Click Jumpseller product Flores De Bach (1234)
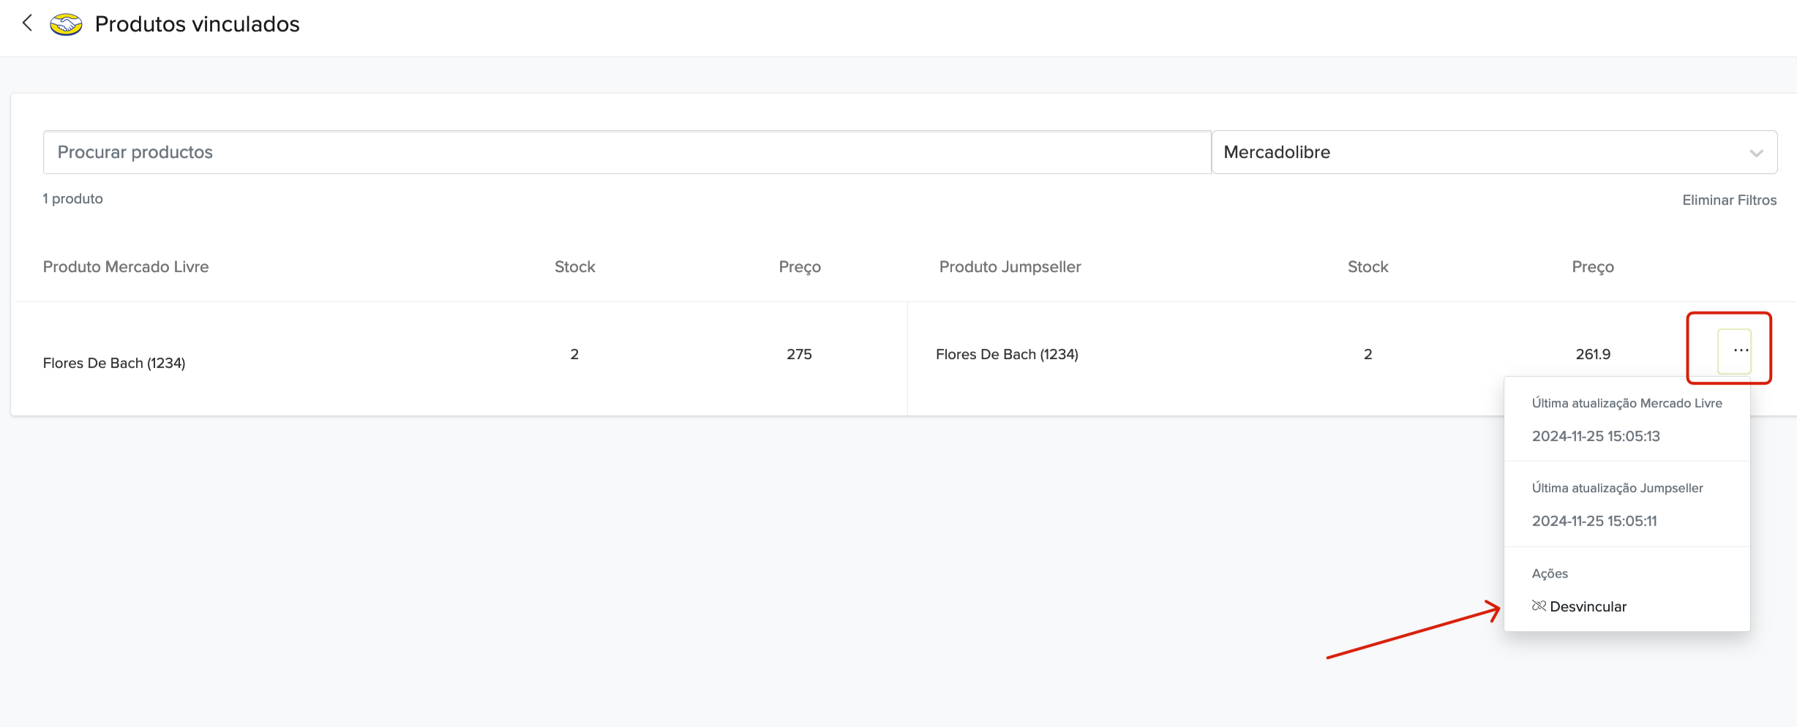 coord(1007,354)
